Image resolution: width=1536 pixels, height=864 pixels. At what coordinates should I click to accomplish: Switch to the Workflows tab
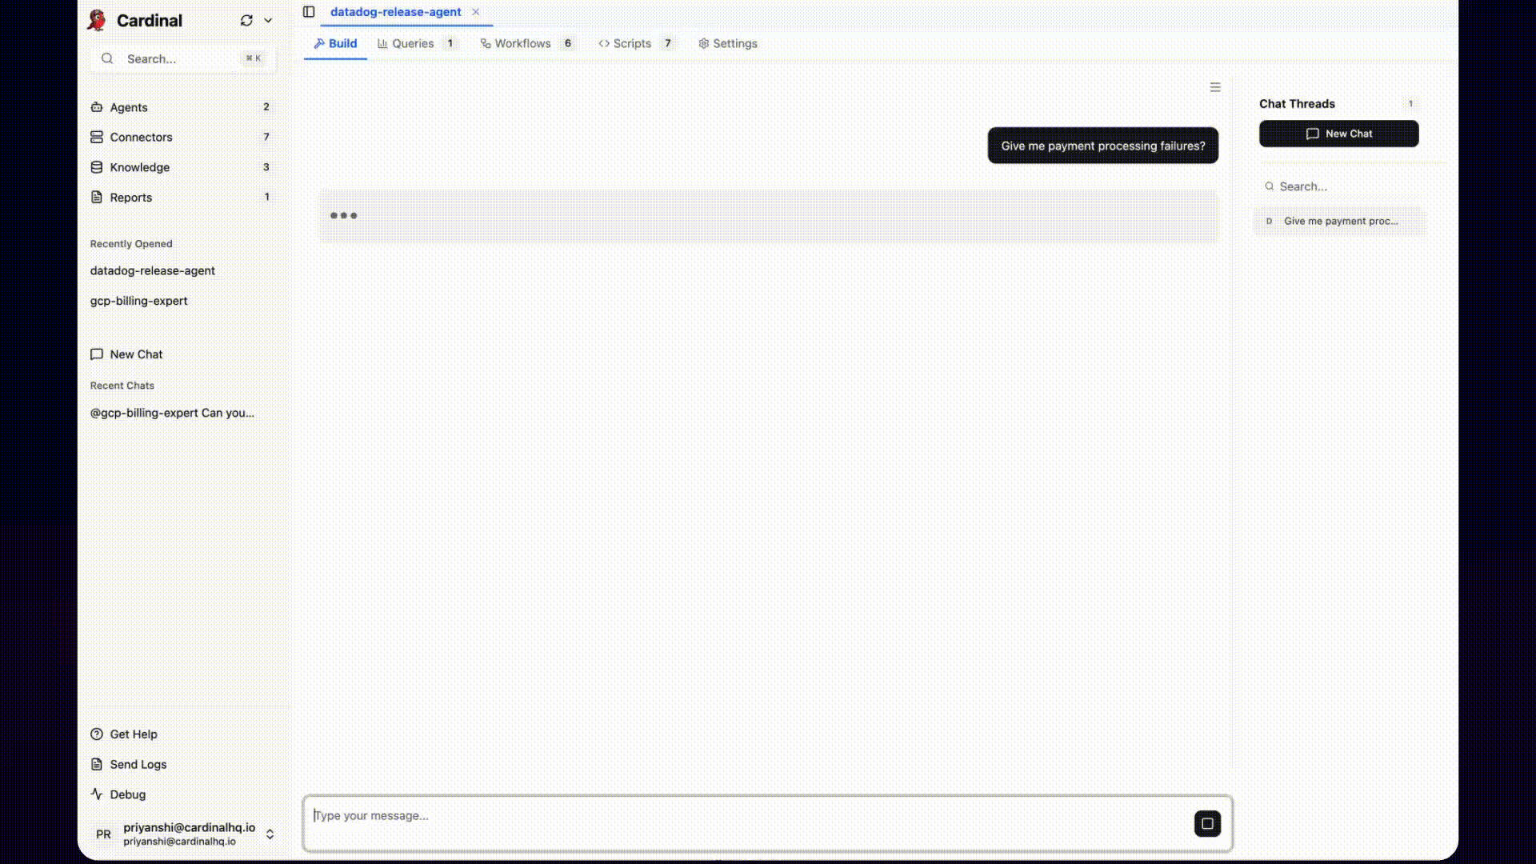tap(522, 44)
